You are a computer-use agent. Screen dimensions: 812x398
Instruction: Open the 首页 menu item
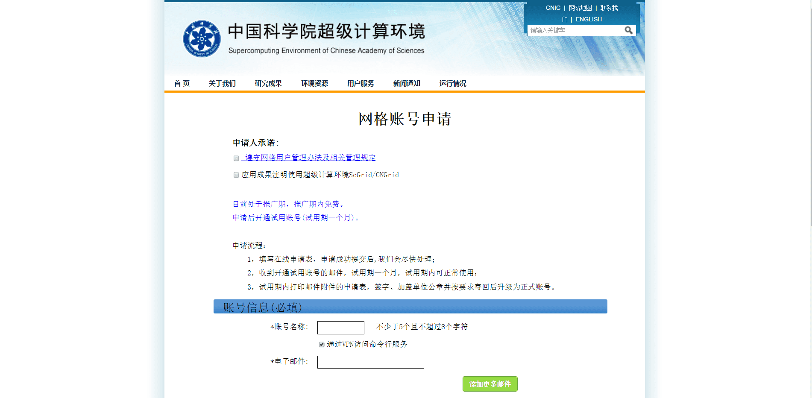tap(182, 83)
